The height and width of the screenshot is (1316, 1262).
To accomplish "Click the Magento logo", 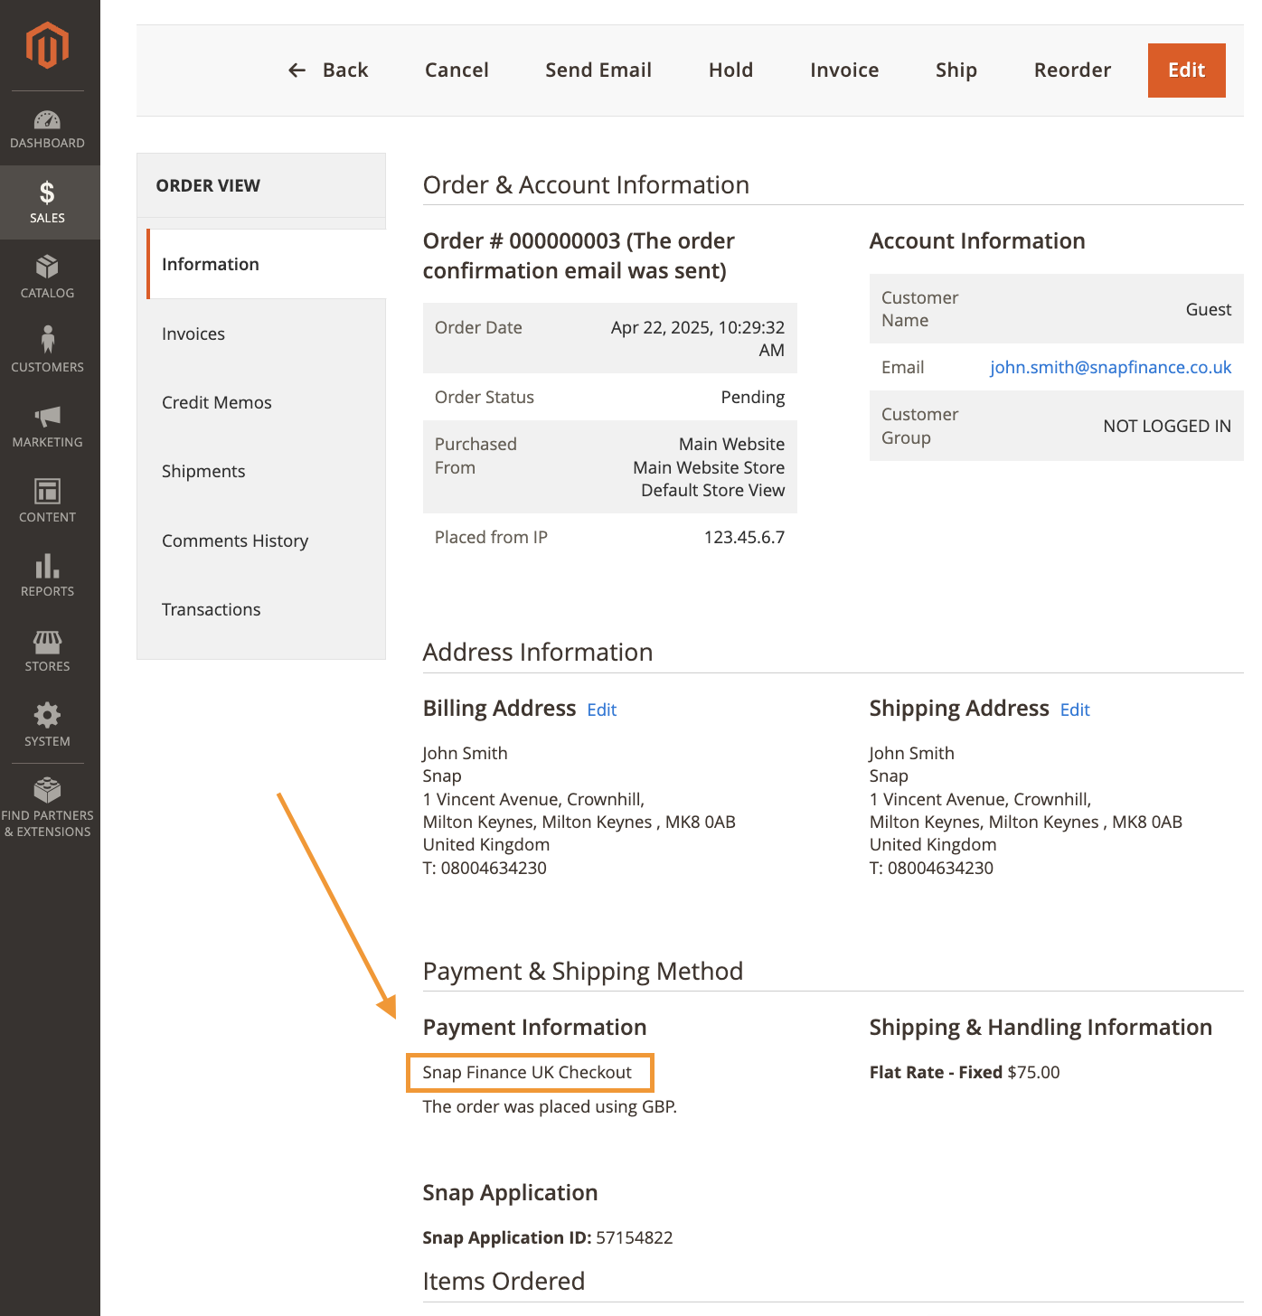I will tap(47, 43).
